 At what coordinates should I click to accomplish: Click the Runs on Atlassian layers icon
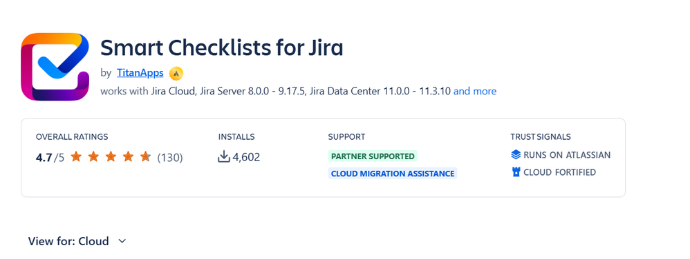tap(516, 155)
